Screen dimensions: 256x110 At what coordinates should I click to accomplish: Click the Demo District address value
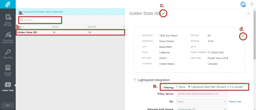click(x=167, y=41)
